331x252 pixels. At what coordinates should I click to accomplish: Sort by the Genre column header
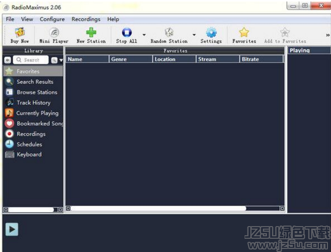click(131, 59)
